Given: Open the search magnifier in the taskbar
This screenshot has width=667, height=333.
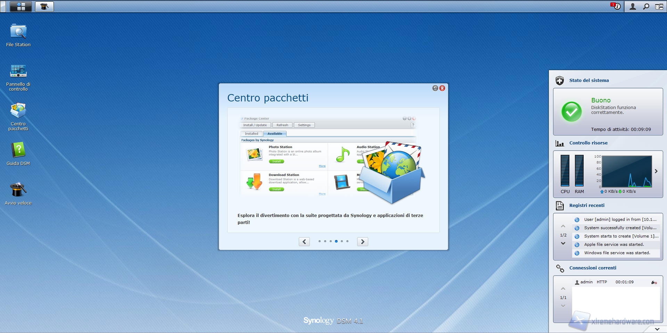Looking at the screenshot, I should (646, 7).
